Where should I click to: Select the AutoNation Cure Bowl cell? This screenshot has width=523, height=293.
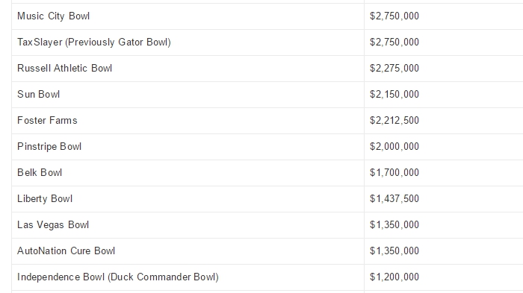[188, 251]
